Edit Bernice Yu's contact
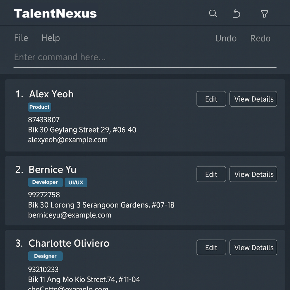290x290 pixels. click(211, 174)
